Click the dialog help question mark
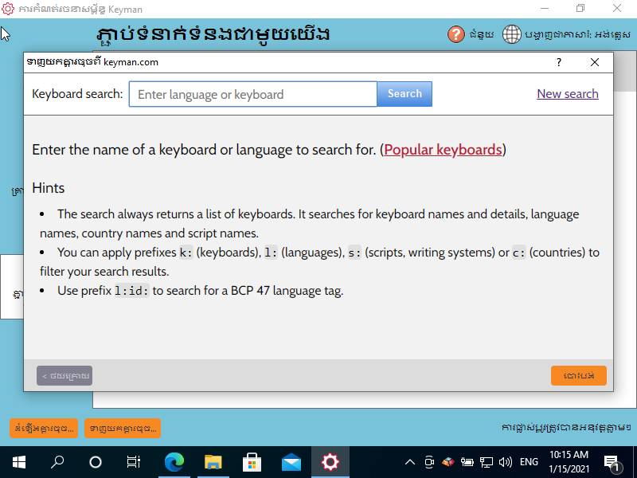 tap(559, 62)
